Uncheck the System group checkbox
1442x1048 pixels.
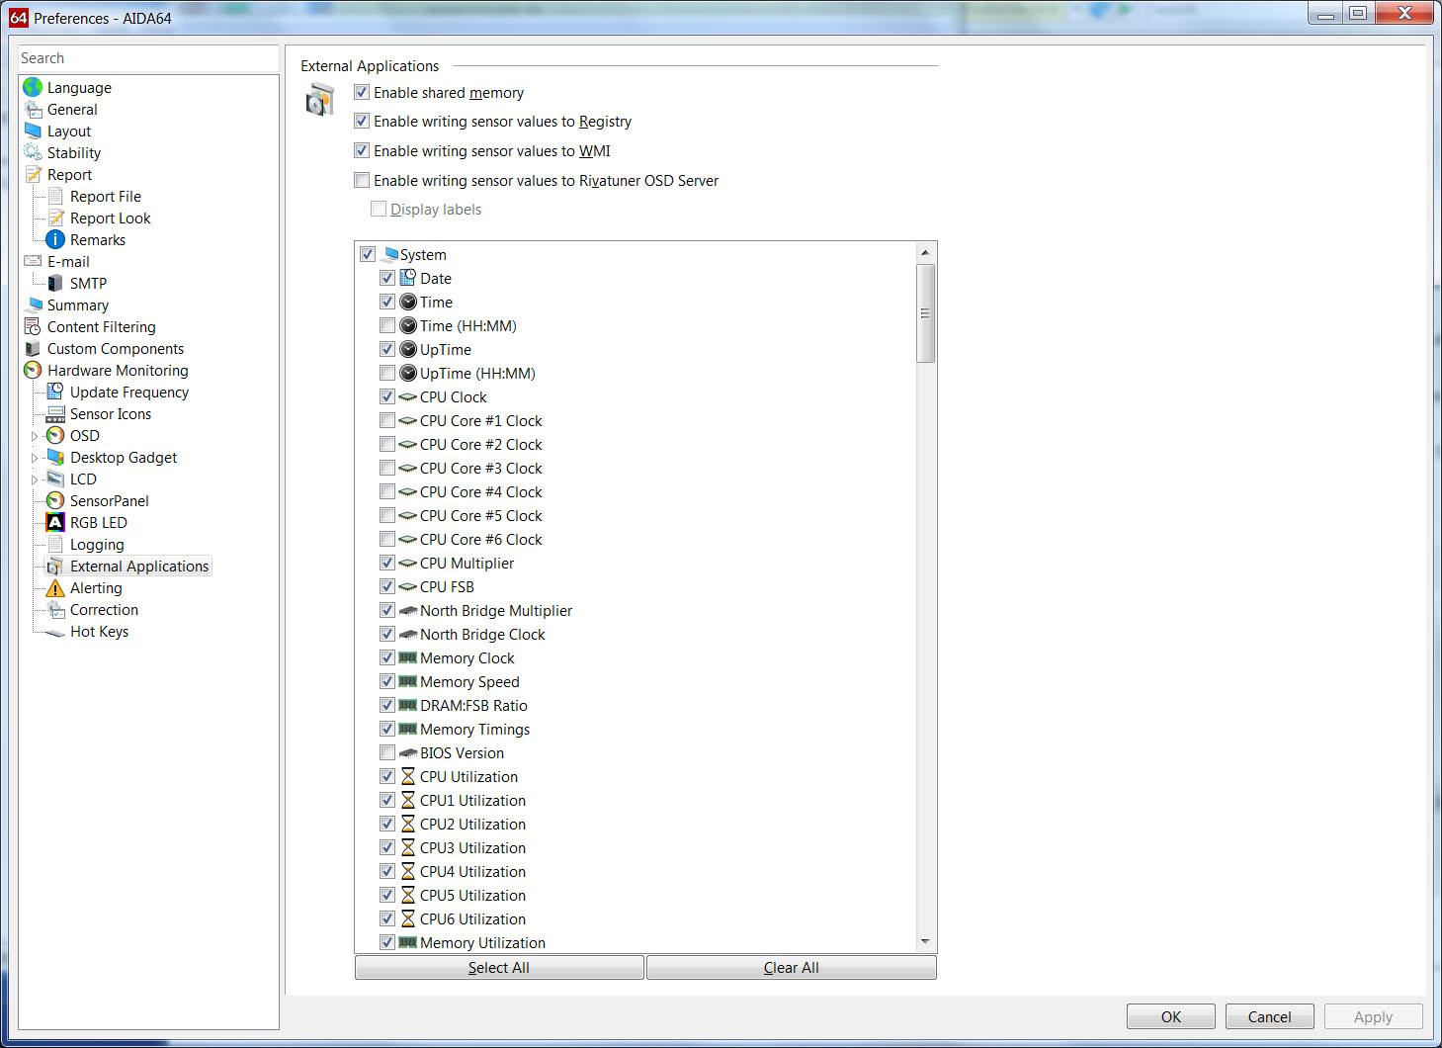pyautogui.click(x=368, y=254)
